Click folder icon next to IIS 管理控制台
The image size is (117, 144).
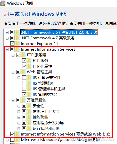[x=29, y=95]
